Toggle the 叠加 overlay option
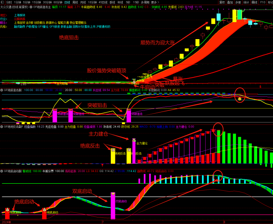273x224 pixels. 230,2
